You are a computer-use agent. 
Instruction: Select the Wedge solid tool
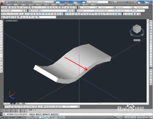(8, 14)
